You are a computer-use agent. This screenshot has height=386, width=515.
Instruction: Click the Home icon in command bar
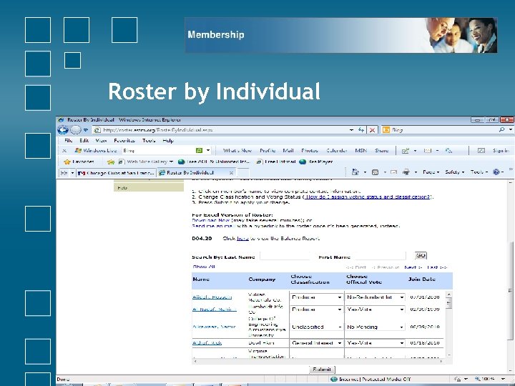click(x=355, y=172)
